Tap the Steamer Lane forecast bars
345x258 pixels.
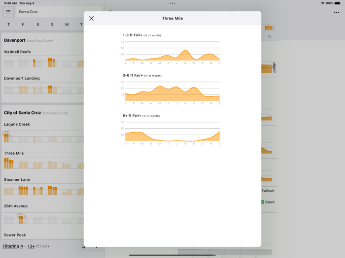(43, 191)
